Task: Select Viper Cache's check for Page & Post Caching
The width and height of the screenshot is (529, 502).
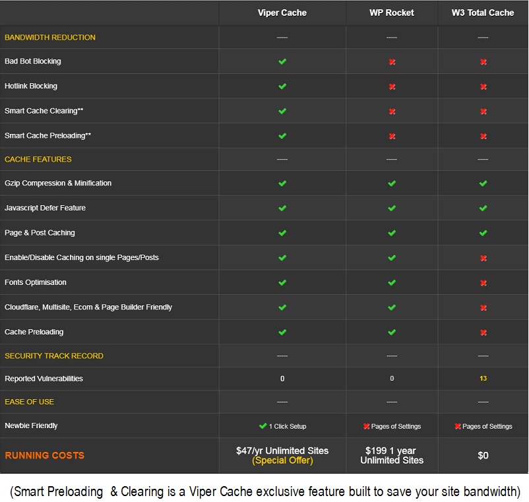Action: tap(282, 233)
